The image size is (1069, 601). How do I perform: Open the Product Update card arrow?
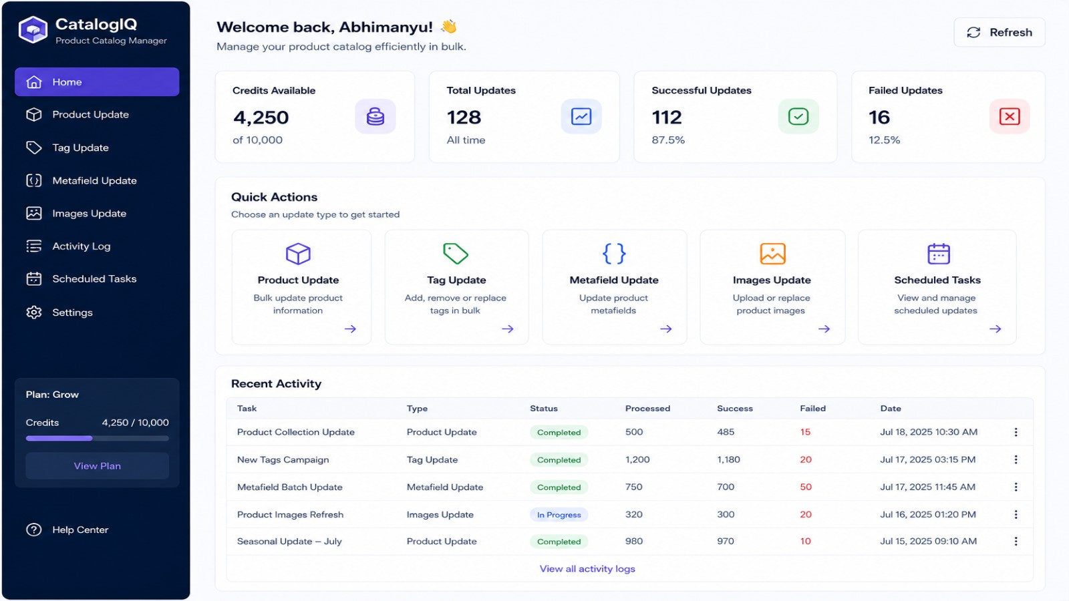[x=350, y=329]
